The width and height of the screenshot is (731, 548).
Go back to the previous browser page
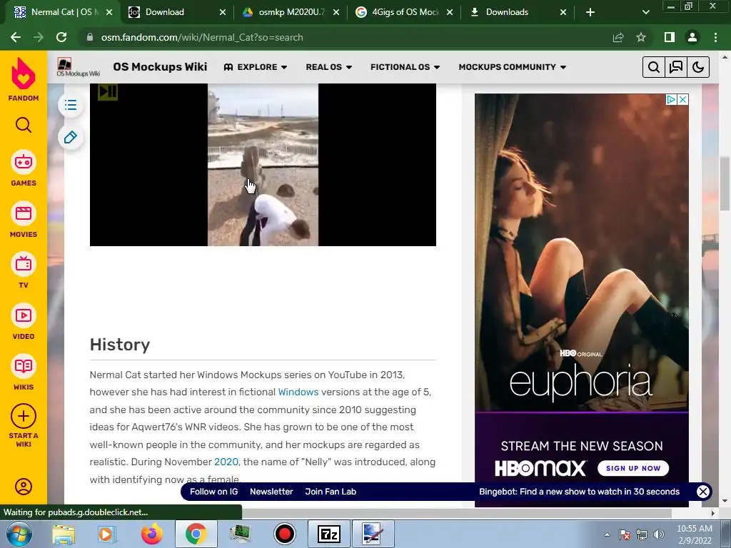pyautogui.click(x=16, y=37)
